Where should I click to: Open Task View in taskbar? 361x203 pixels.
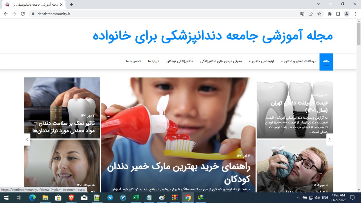coord(19,198)
